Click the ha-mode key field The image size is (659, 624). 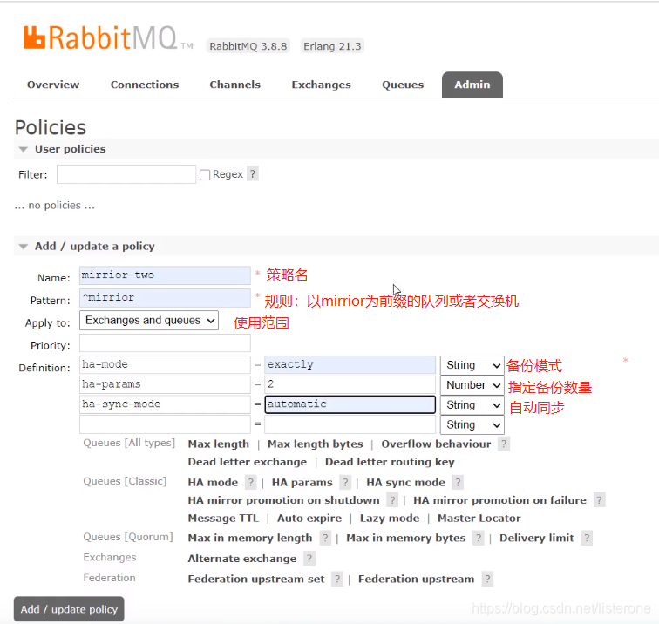coord(165,365)
